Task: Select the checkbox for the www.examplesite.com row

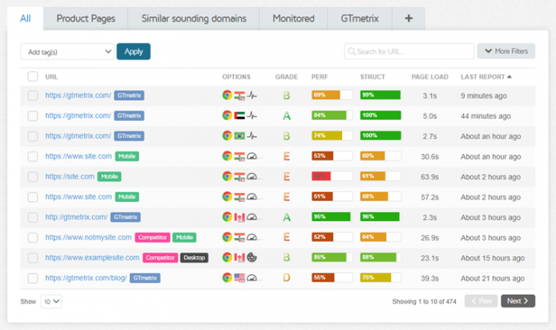Action: (33, 258)
